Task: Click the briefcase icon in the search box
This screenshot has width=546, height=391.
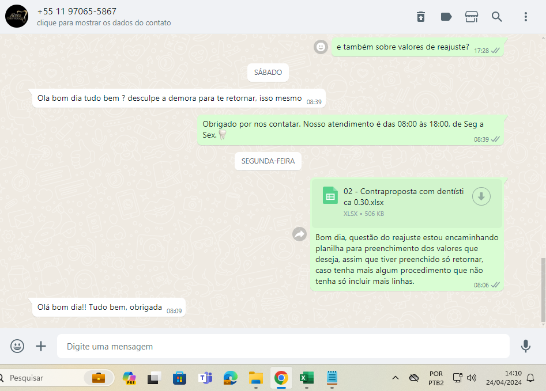Action: (x=99, y=378)
